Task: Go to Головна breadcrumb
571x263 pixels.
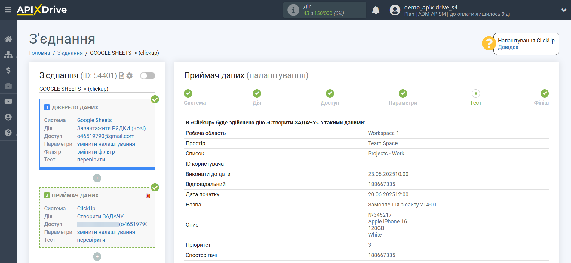Action: tap(40, 53)
